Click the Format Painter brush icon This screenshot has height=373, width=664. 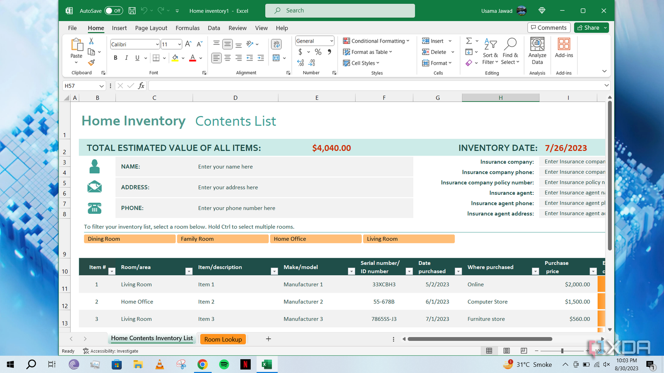[91, 63]
